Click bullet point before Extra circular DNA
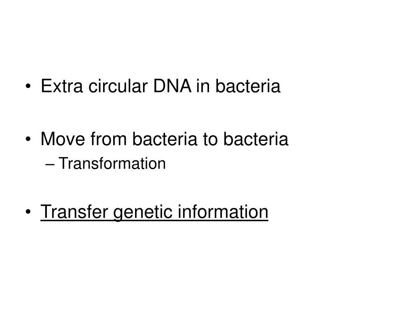414x310 pixels. (x=28, y=86)
